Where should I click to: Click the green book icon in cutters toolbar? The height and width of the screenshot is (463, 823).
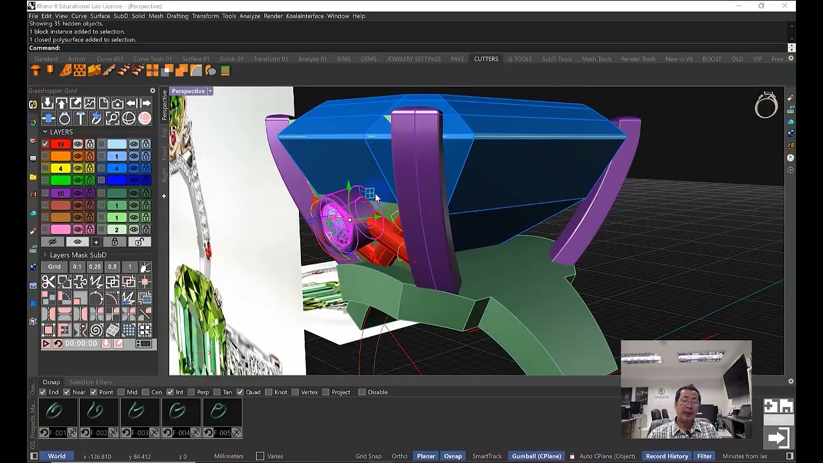coord(225,71)
